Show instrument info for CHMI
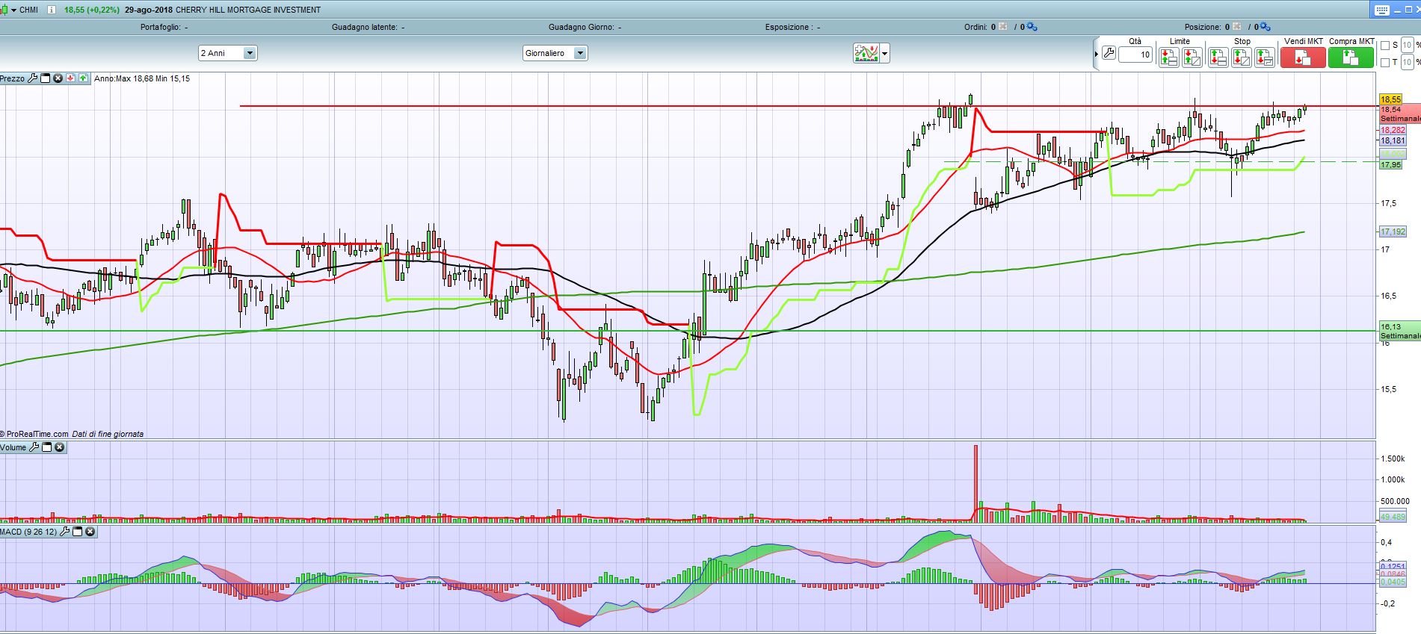 pos(51,10)
